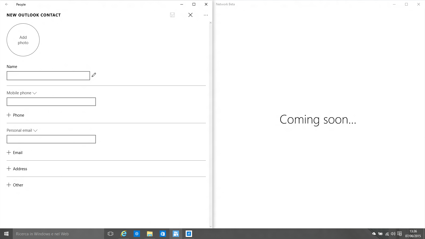Click the Ricerca in Windows search box
This screenshot has width=425, height=239.
point(58,234)
